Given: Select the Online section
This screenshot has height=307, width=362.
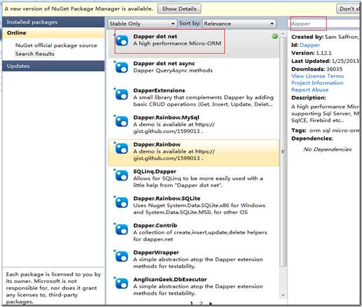Looking at the screenshot, I should click(x=53, y=33).
